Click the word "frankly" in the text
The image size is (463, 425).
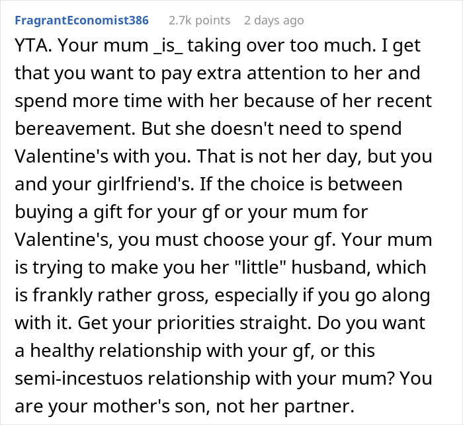(x=63, y=295)
